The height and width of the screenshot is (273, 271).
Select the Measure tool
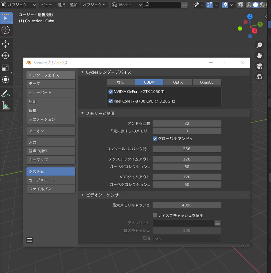5,106
